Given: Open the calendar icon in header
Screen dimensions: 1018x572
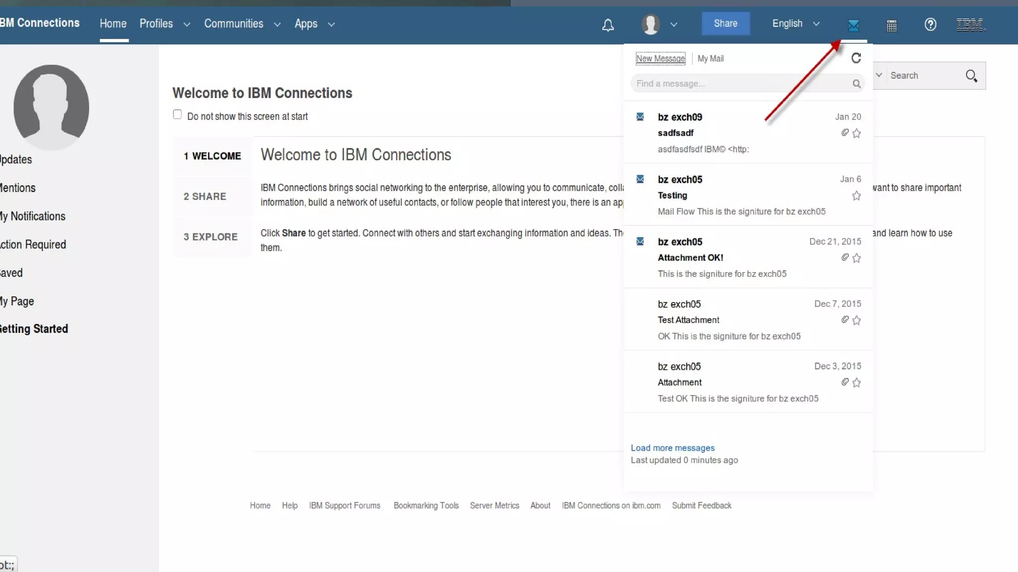Looking at the screenshot, I should (x=892, y=25).
